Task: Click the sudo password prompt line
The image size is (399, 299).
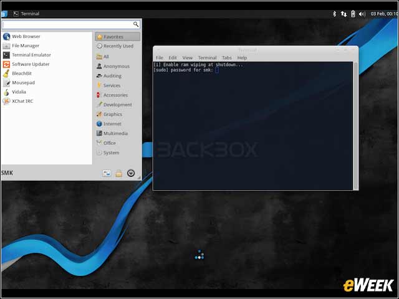Action: click(186, 70)
